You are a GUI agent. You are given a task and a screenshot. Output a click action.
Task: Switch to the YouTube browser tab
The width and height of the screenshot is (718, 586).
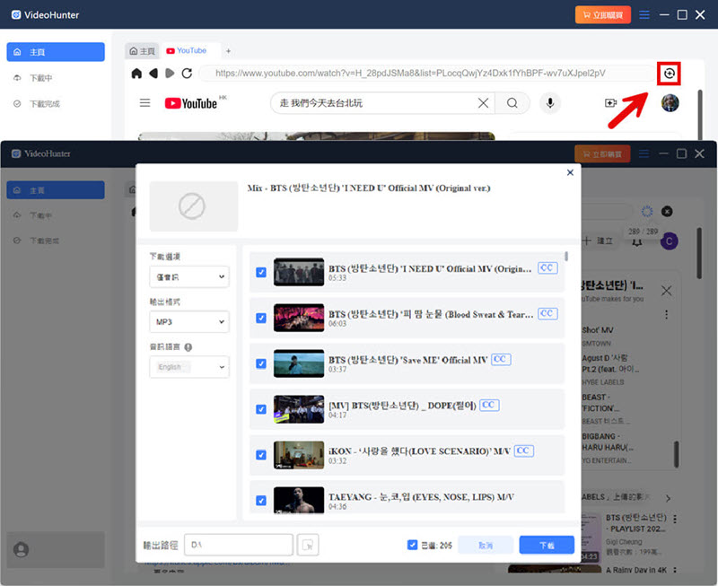[x=187, y=50]
